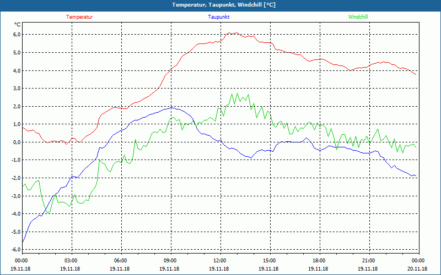This screenshot has width=441, height=275.
Task: Click the 03:00 time axis label
Action: coord(70,261)
